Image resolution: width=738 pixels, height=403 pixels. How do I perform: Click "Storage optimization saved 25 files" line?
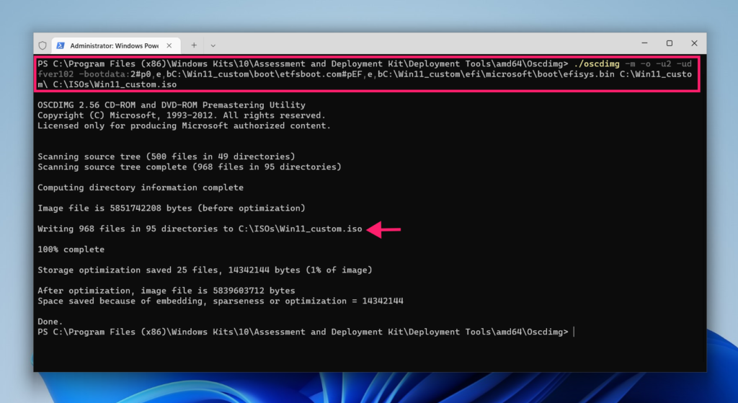(x=205, y=270)
